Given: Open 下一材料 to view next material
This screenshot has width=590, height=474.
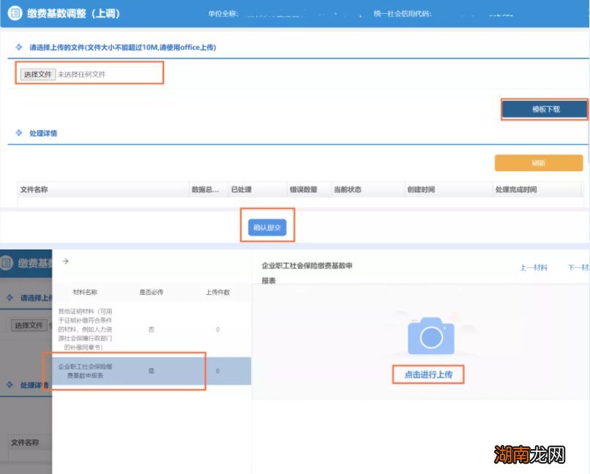Looking at the screenshot, I should [577, 266].
